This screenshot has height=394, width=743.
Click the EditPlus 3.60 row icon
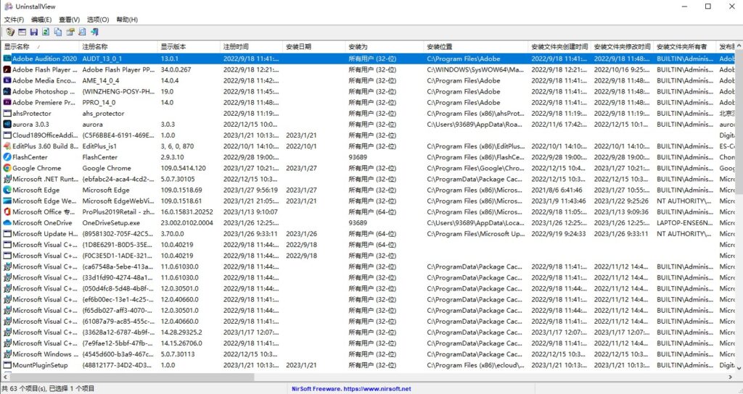click(x=7, y=146)
